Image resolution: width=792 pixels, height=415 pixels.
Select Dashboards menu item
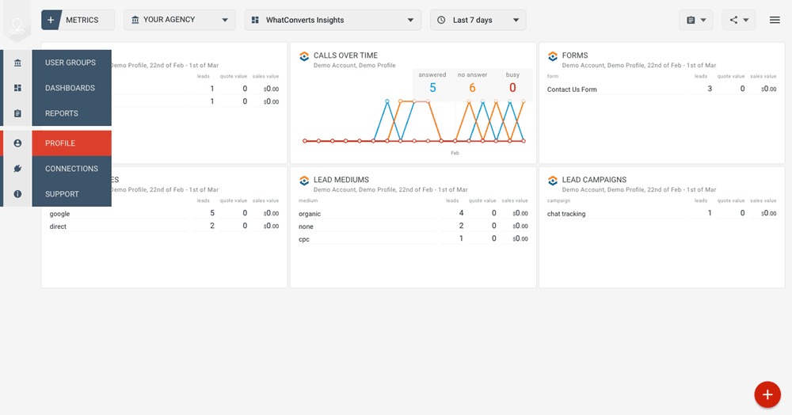[x=72, y=88]
